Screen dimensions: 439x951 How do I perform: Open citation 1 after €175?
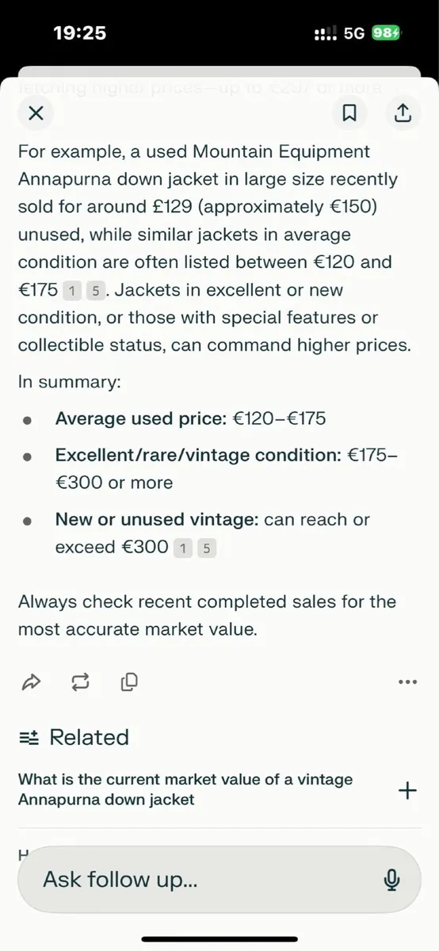pyautogui.click(x=72, y=291)
